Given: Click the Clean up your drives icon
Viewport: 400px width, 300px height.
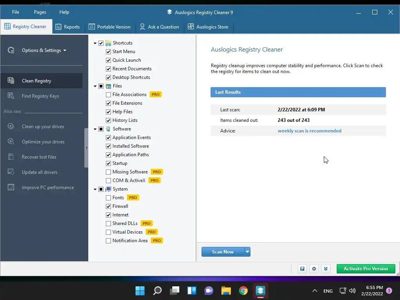Looking at the screenshot, I should [11, 126].
